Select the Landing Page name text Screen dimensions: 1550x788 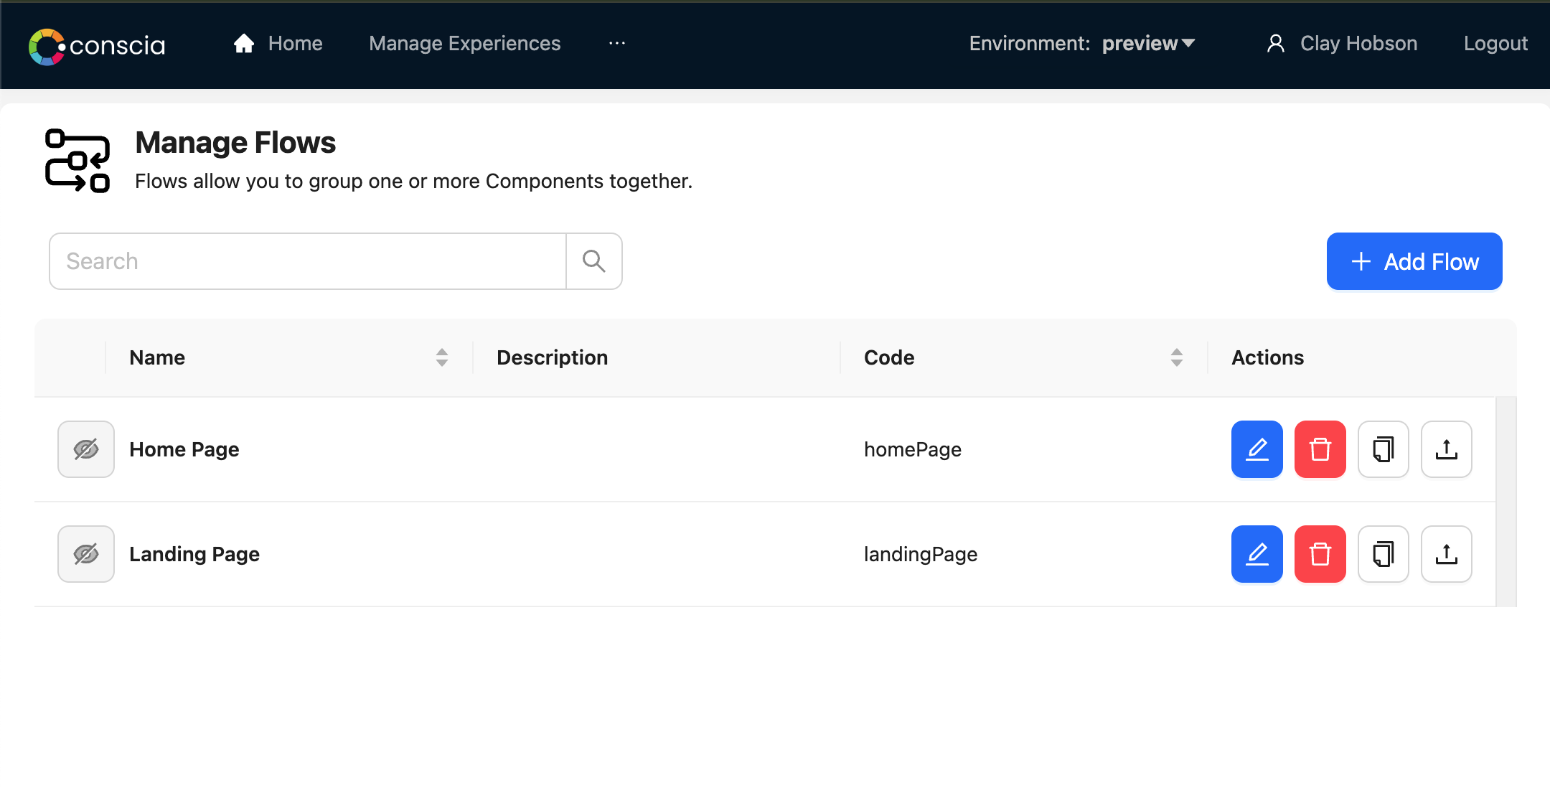[194, 554]
